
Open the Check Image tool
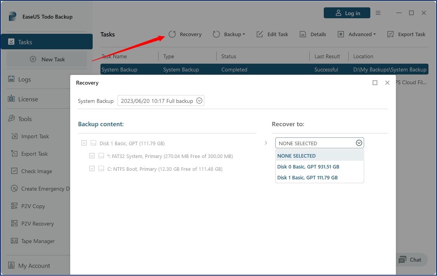coord(31,171)
